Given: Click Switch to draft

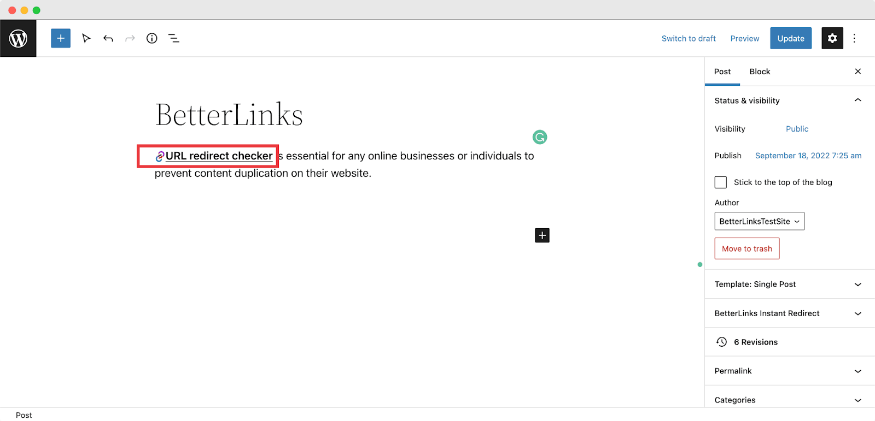Looking at the screenshot, I should 689,38.
